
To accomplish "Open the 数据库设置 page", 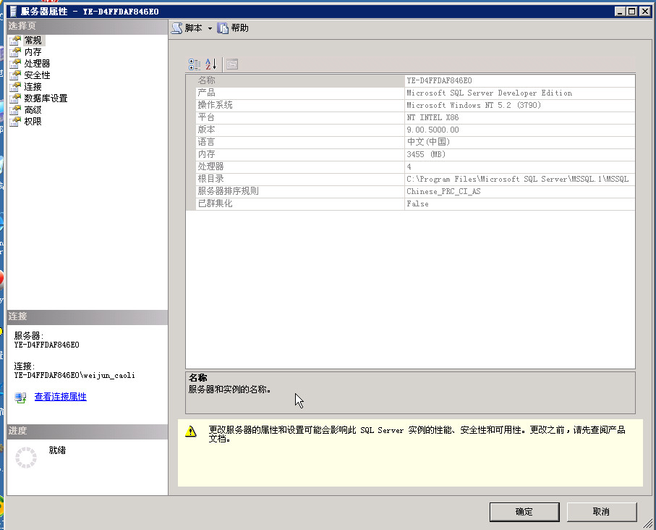I will pos(46,98).
